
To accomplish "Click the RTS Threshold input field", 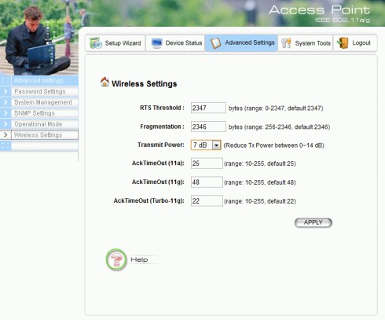I will pyautogui.click(x=208, y=108).
